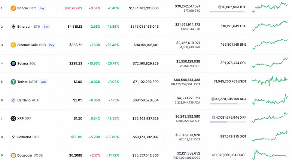
Task: Open the Solana coin name link
Action: [x=22, y=63]
